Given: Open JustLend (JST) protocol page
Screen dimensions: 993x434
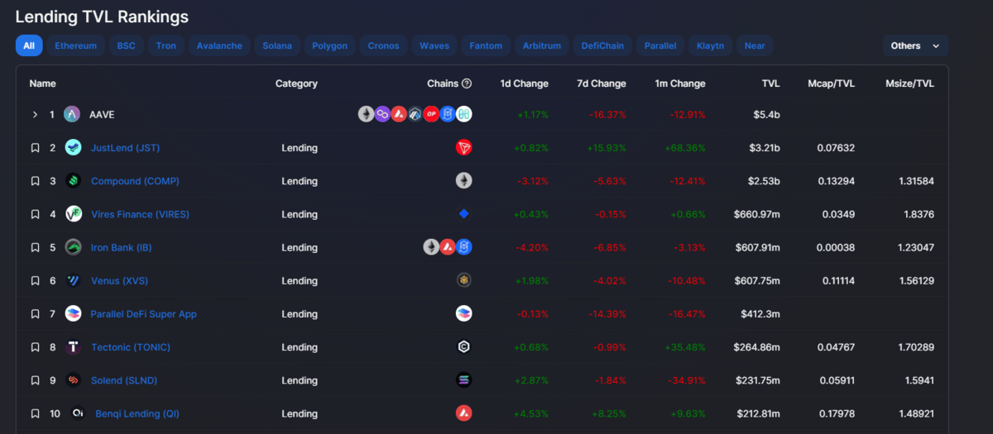Looking at the screenshot, I should tap(125, 148).
